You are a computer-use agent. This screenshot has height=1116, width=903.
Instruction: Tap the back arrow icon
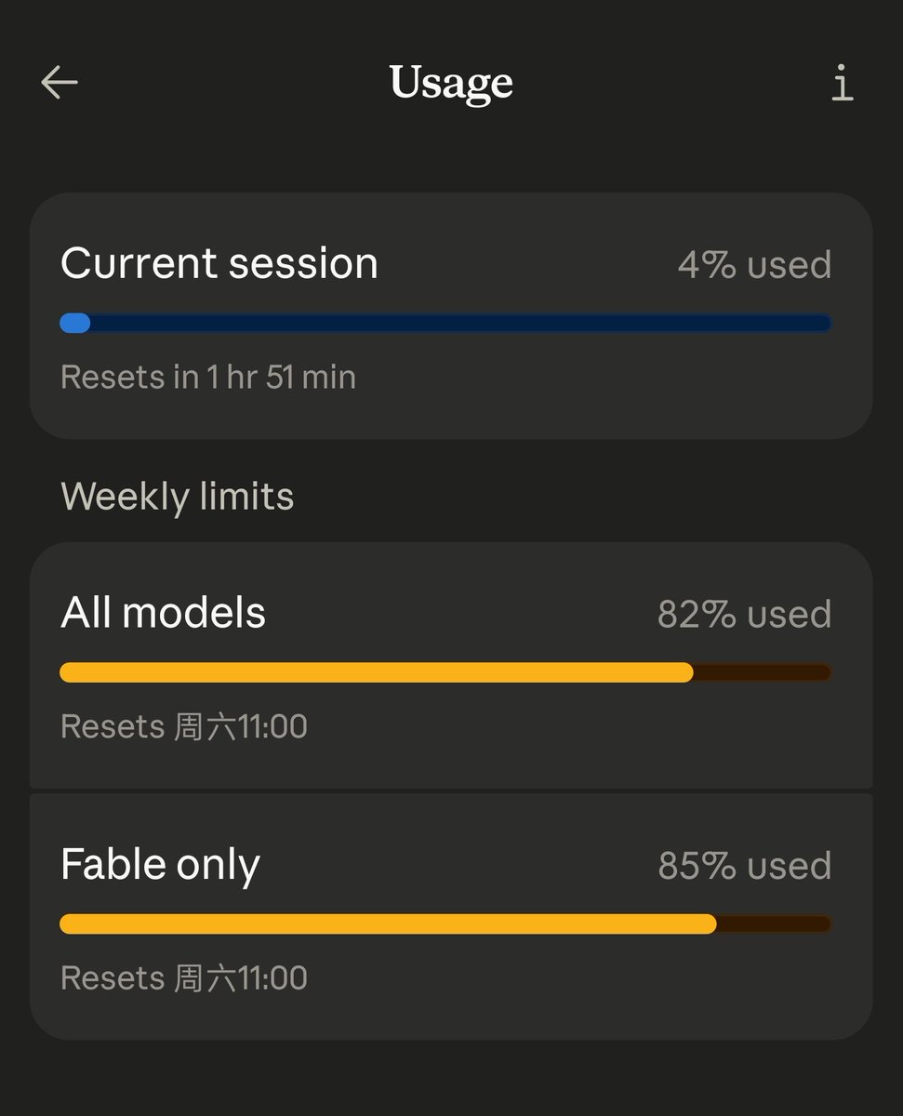coord(60,83)
